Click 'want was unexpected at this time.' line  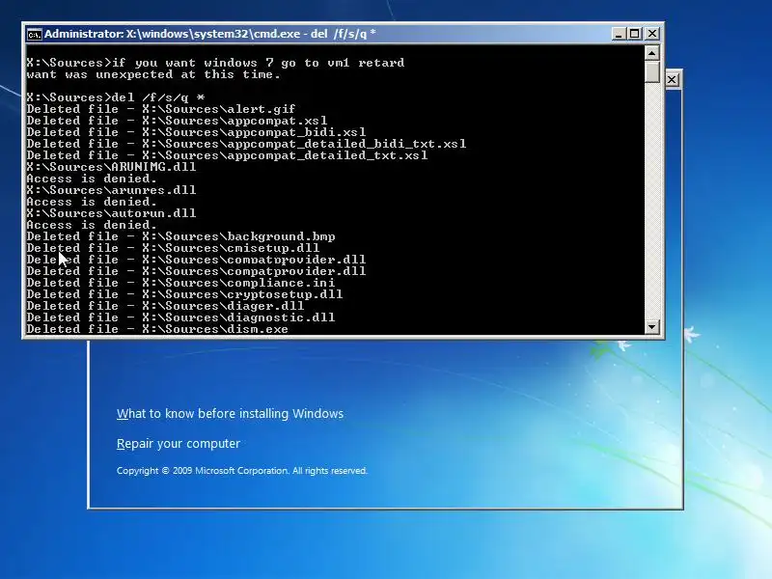pyautogui.click(x=153, y=75)
